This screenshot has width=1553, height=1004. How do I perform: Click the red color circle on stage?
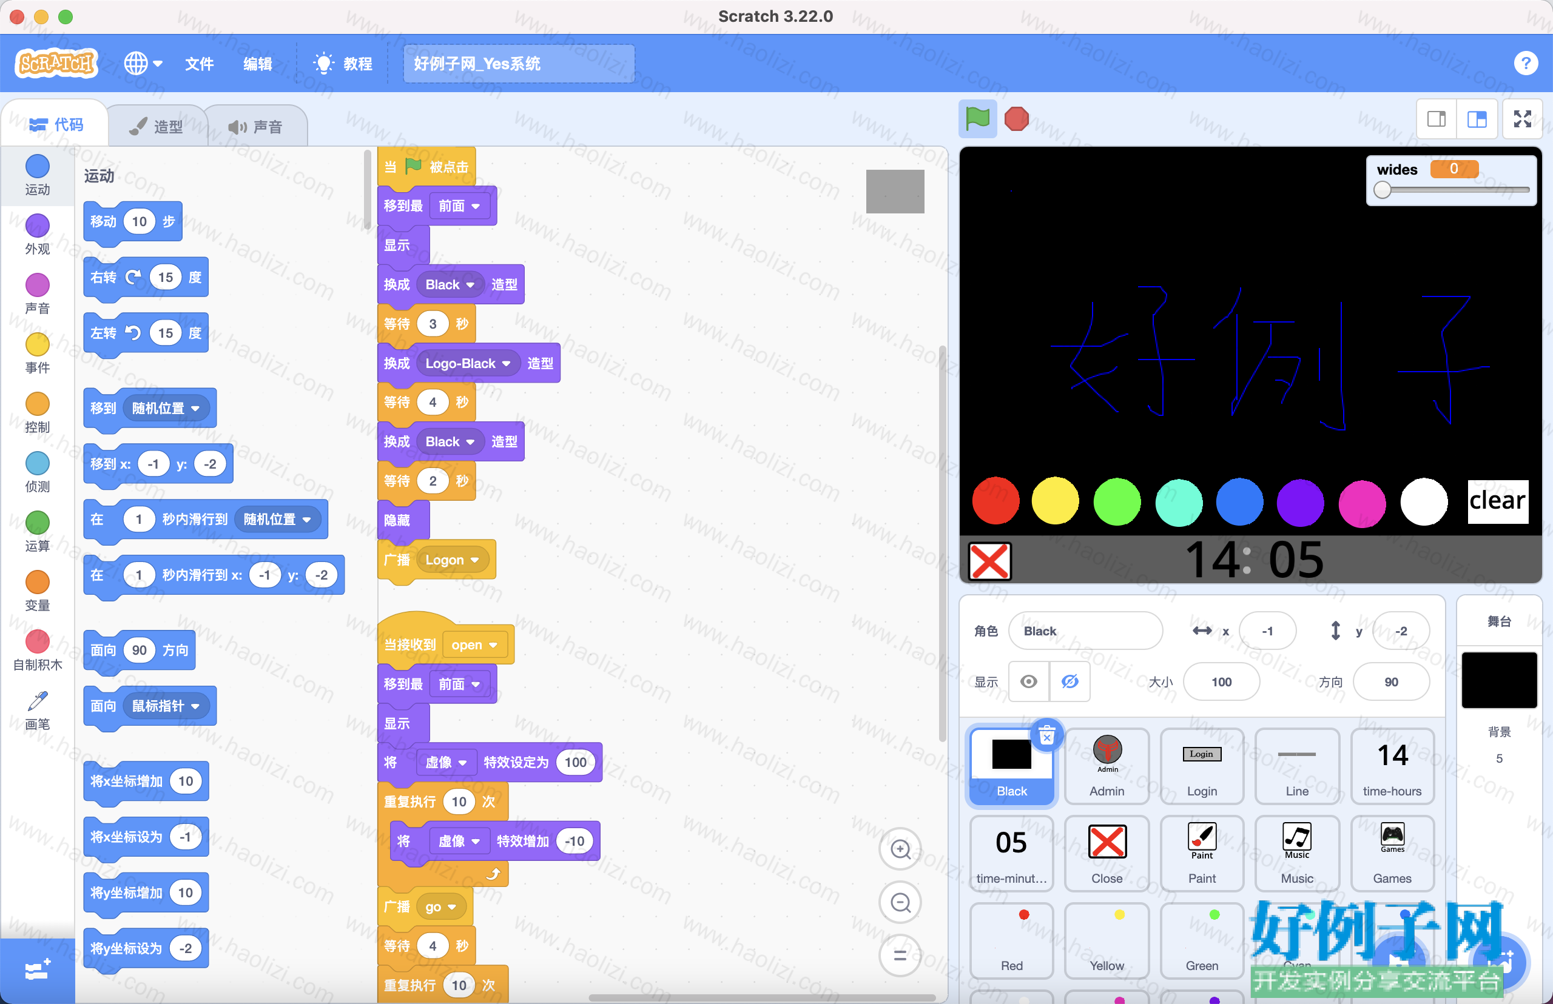point(995,501)
